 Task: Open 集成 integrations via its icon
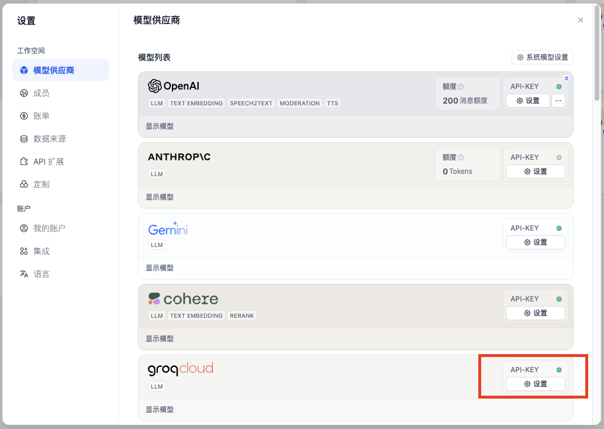tap(23, 251)
